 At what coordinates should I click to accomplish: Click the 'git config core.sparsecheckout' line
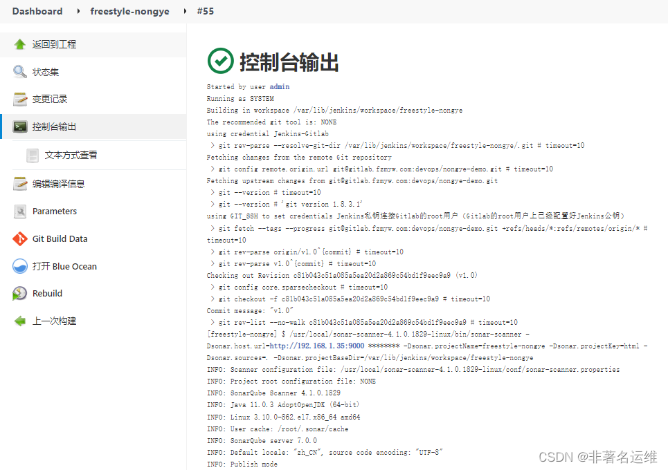tap(299, 288)
